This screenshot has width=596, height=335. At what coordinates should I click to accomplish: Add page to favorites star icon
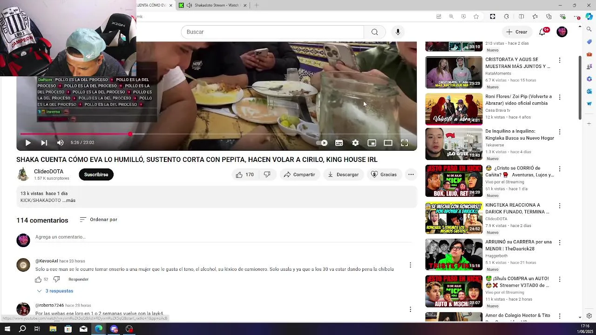tap(476, 17)
